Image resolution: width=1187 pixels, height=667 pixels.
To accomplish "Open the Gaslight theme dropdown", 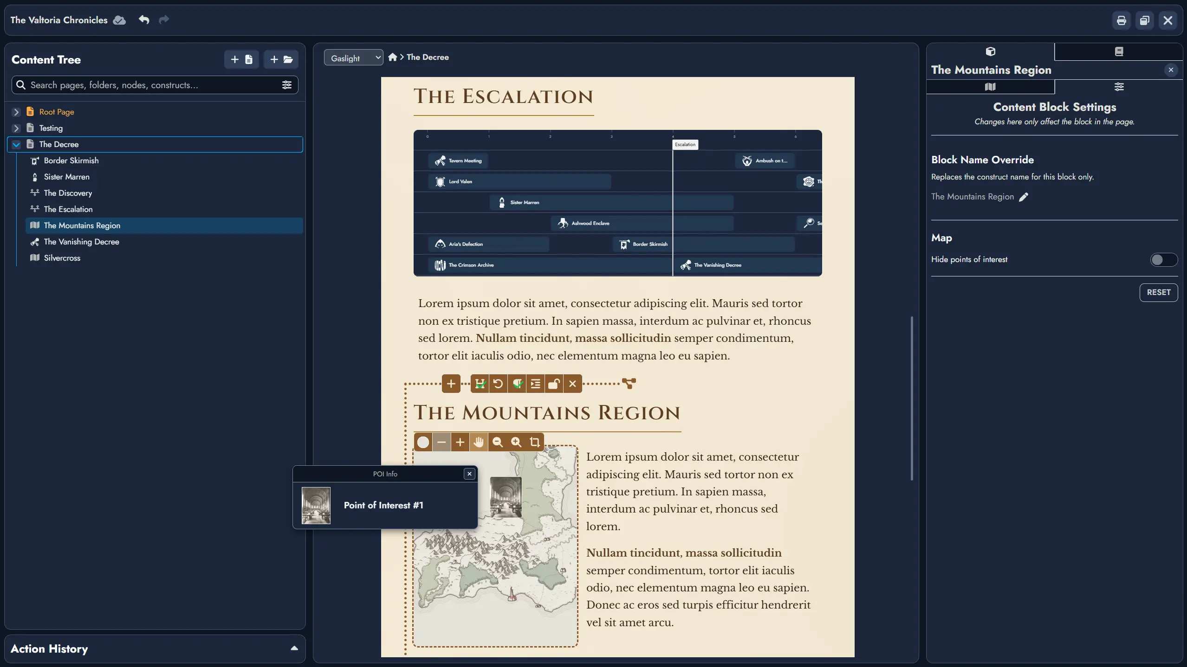I will point(353,58).
